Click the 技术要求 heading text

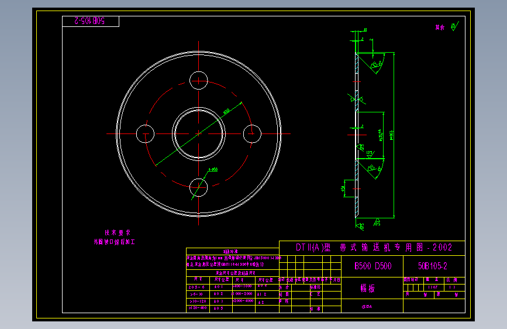pyautogui.click(x=118, y=232)
